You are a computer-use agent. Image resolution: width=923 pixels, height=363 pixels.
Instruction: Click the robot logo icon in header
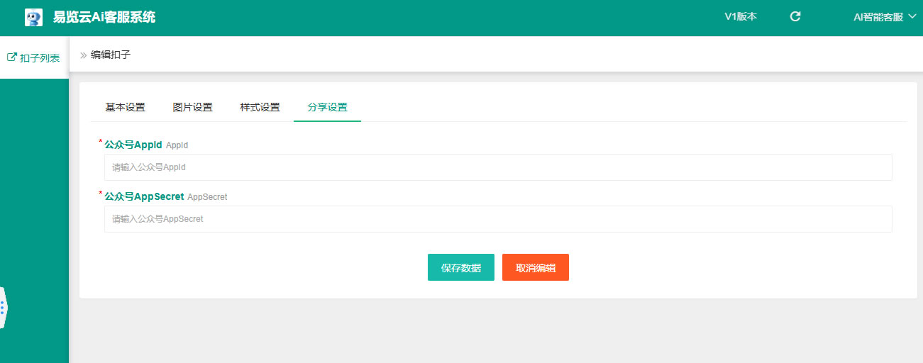pyautogui.click(x=33, y=18)
